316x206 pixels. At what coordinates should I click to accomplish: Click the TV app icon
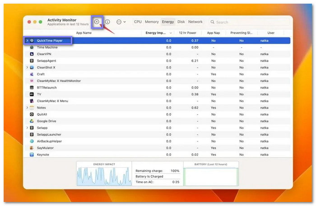click(x=32, y=94)
